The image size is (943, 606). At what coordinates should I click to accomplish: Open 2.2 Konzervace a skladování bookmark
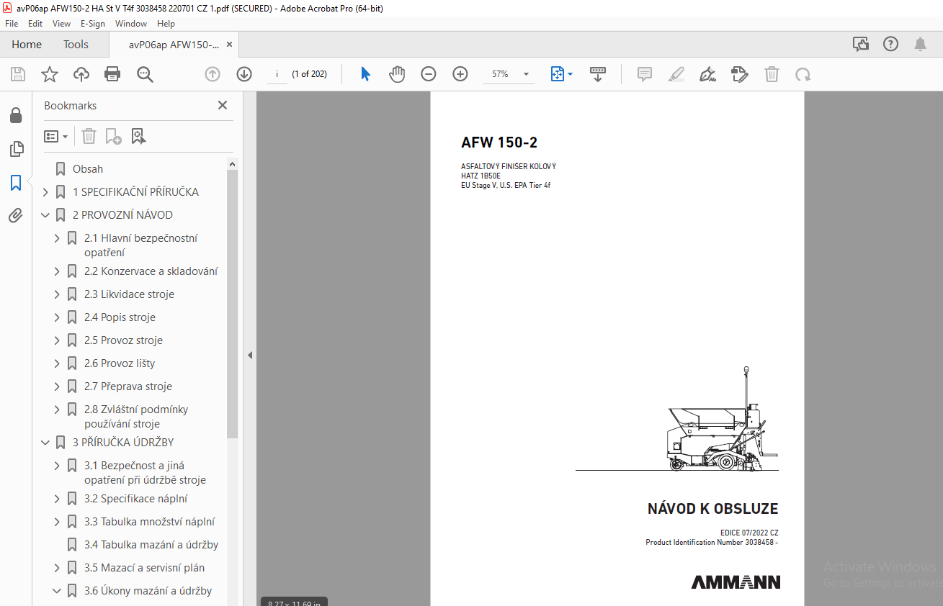[x=151, y=271]
